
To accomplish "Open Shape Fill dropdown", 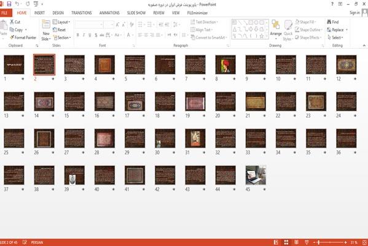I will (306, 22).
